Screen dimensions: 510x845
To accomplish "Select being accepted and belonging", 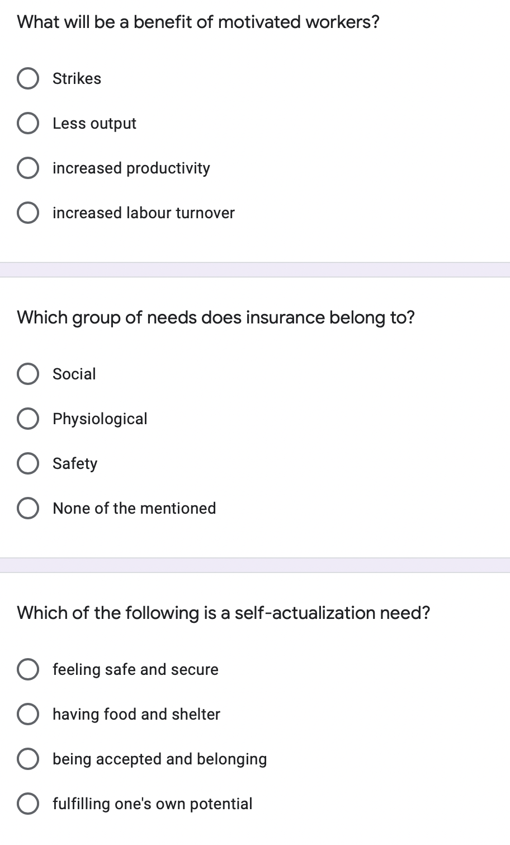I will point(28,759).
